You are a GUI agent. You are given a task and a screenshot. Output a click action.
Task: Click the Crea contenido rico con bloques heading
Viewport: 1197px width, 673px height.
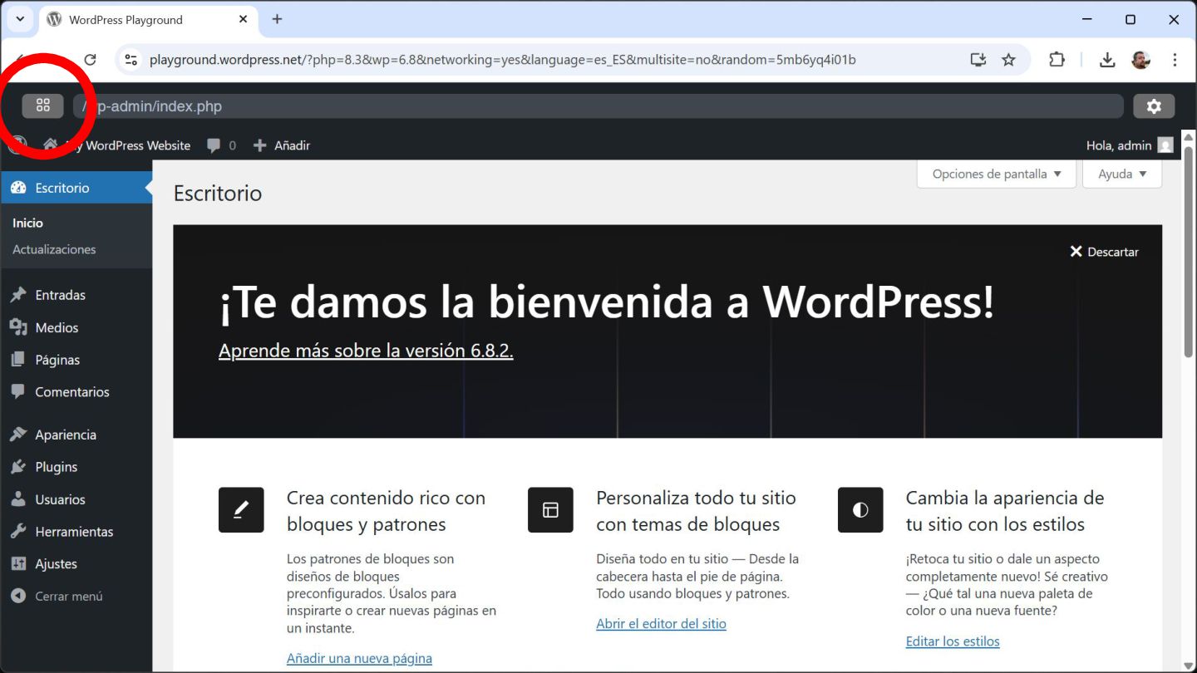(x=386, y=511)
